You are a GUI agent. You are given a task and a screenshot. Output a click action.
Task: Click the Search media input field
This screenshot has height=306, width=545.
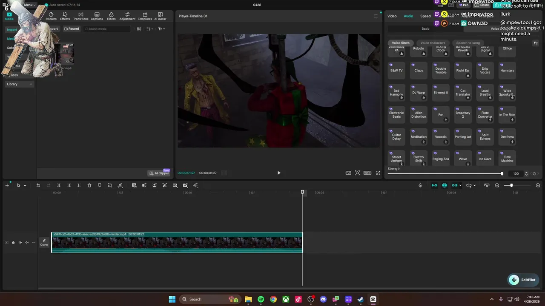(x=107, y=29)
